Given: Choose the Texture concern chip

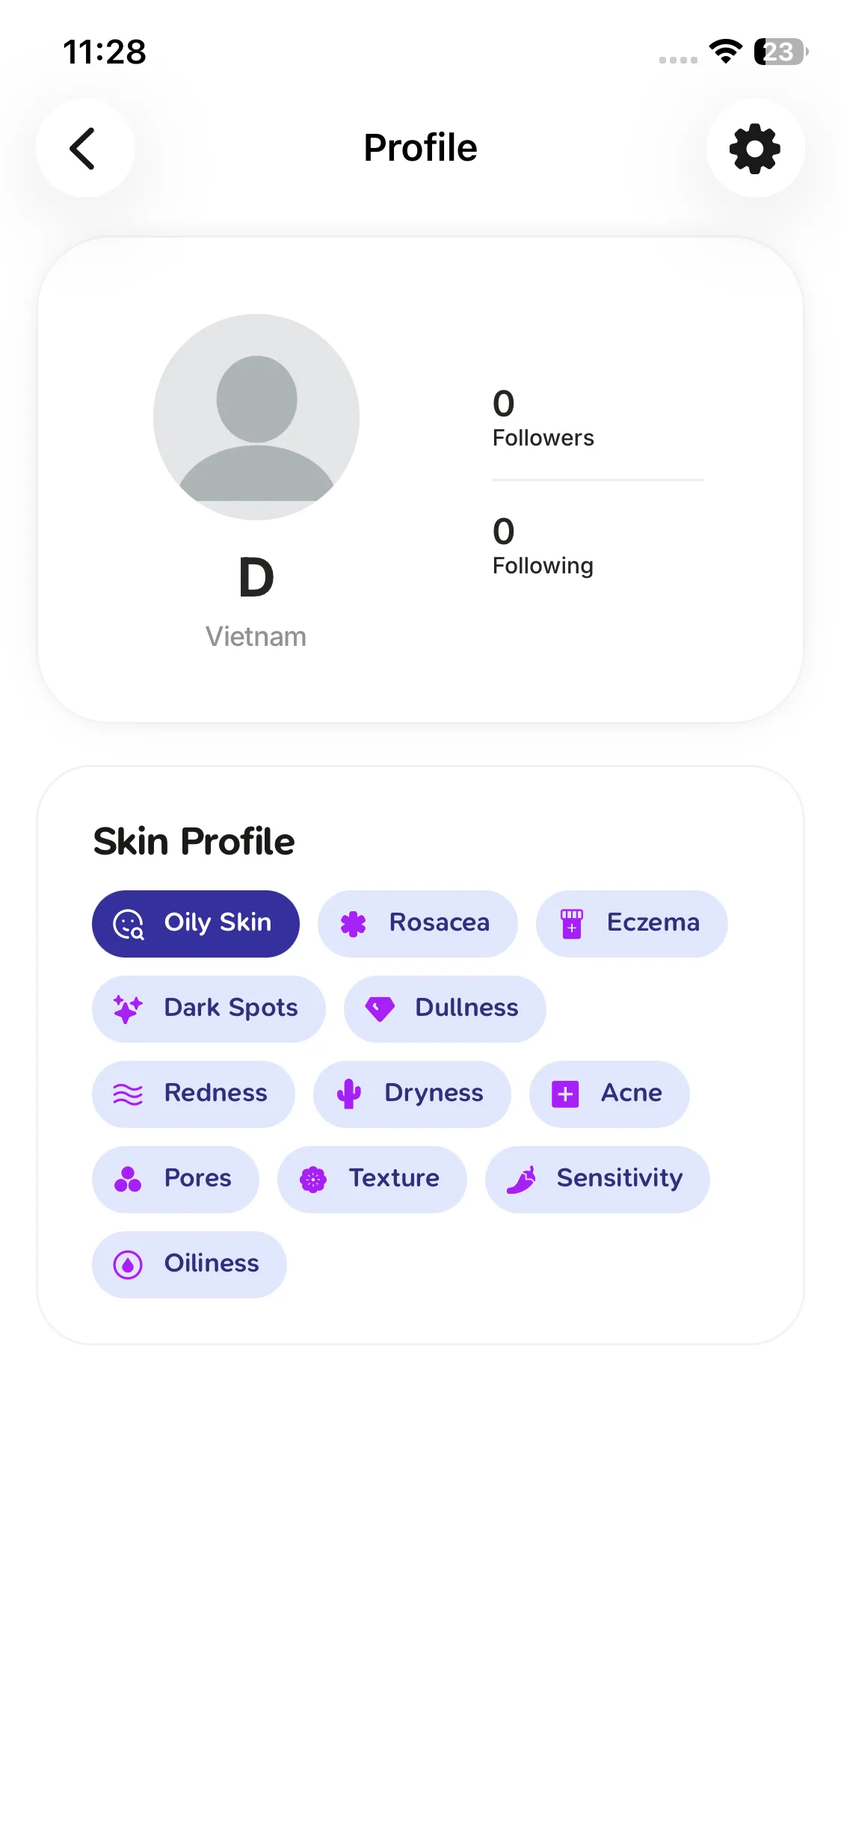Looking at the screenshot, I should tap(372, 1179).
